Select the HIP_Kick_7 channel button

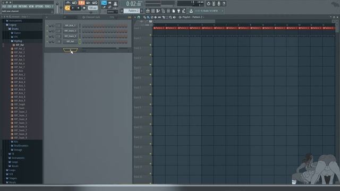pos(70,25)
